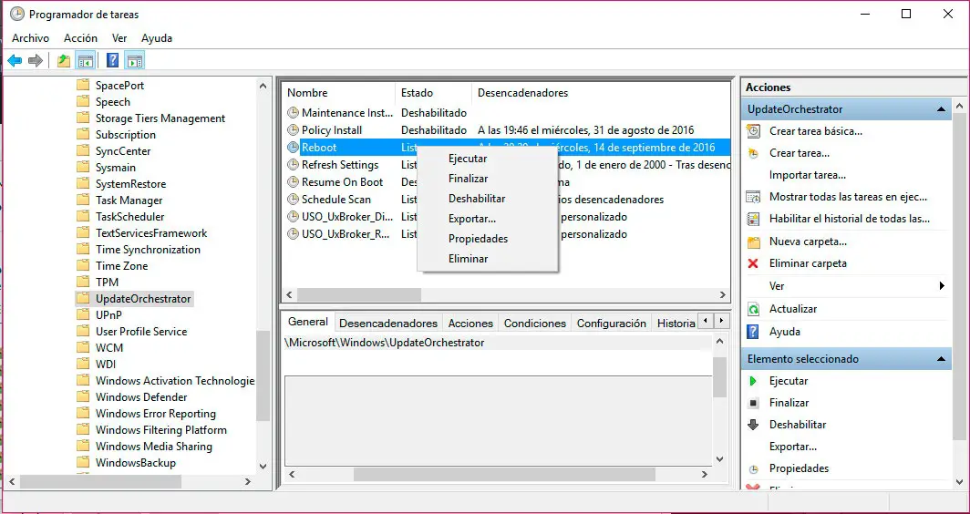Click the green Ejecutar play icon
970x514 pixels.
coord(753,381)
